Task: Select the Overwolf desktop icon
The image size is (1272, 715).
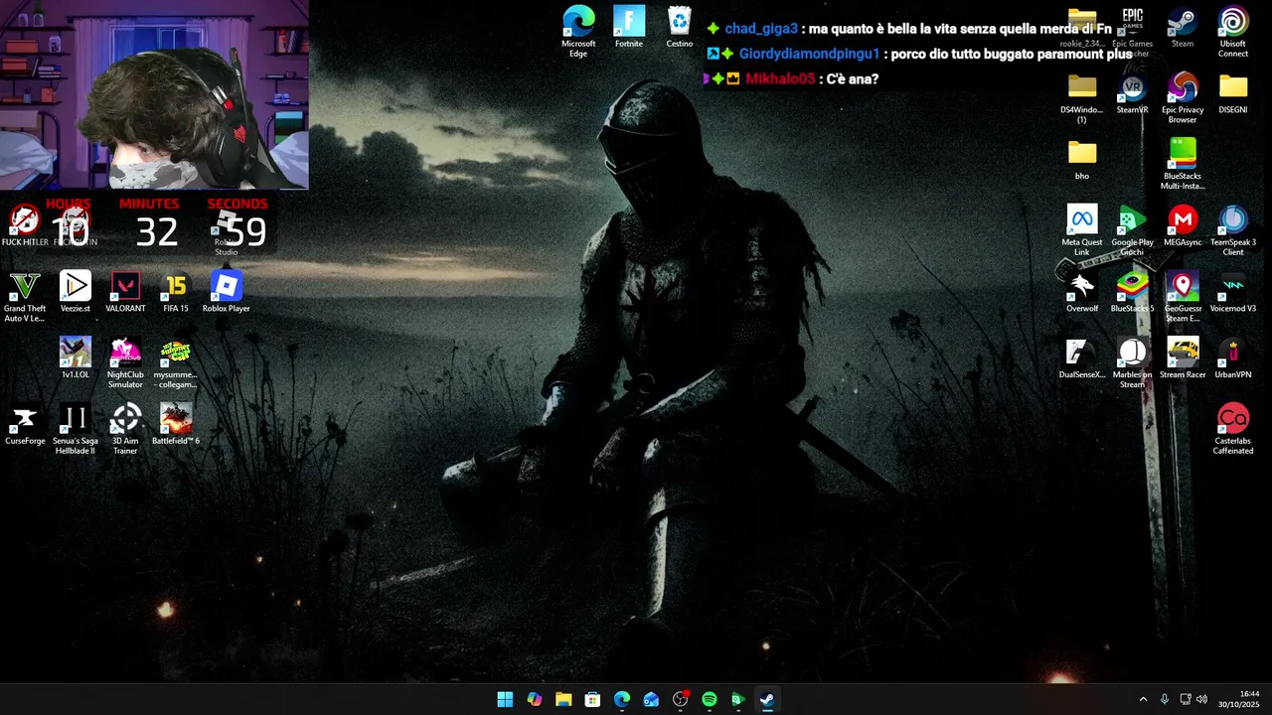Action: [x=1082, y=292]
